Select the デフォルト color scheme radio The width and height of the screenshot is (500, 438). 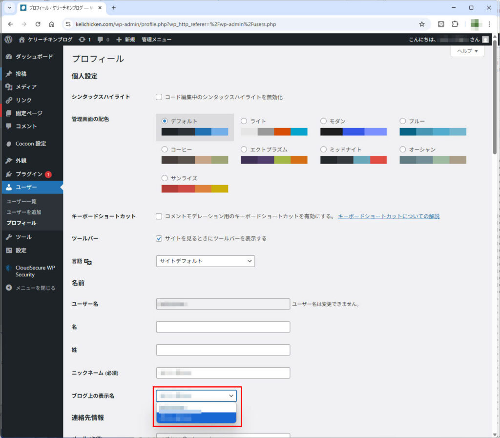click(165, 121)
